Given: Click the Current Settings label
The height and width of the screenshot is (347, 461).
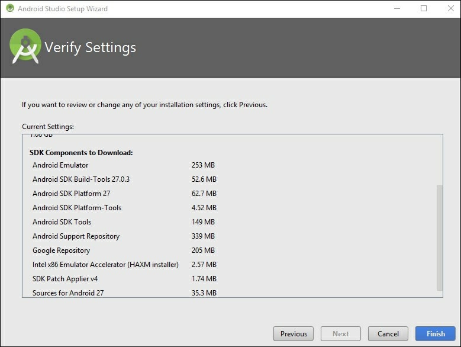Looking at the screenshot, I should tap(48, 127).
